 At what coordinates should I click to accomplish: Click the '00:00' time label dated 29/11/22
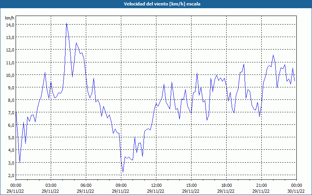point(16,186)
